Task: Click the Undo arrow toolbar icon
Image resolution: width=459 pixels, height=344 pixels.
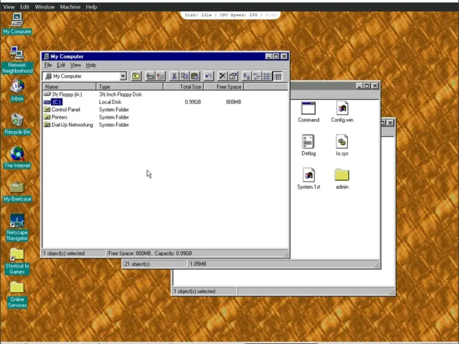Action: 208,76
